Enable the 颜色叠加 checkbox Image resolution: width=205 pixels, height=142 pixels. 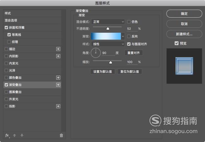(6, 78)
